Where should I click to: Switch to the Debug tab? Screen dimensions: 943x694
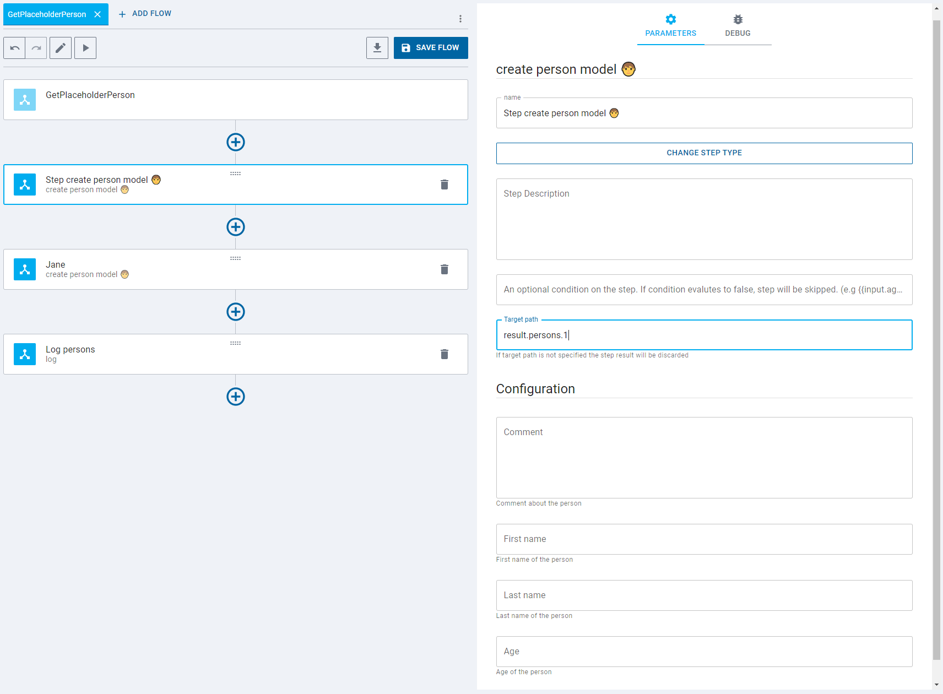click(x=738, y=26)
